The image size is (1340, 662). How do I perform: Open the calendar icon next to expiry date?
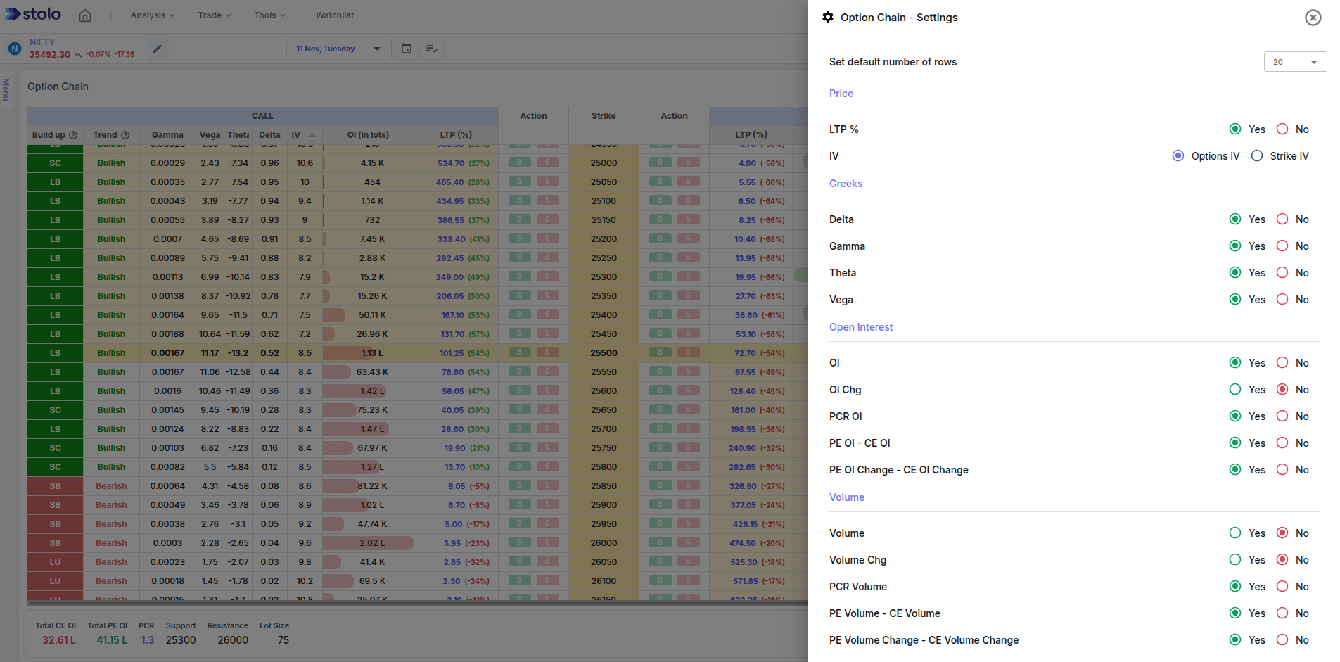click(x=407, y=49)
